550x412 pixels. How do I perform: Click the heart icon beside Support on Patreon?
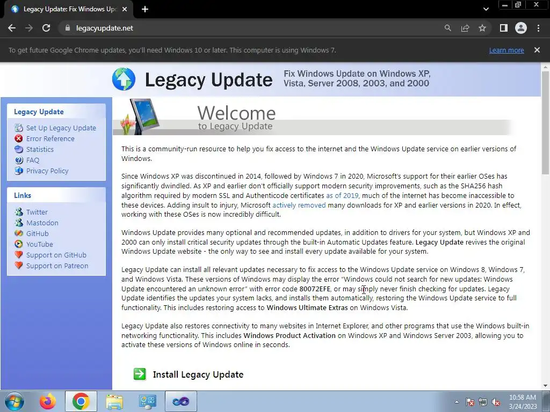pos(19,266)
